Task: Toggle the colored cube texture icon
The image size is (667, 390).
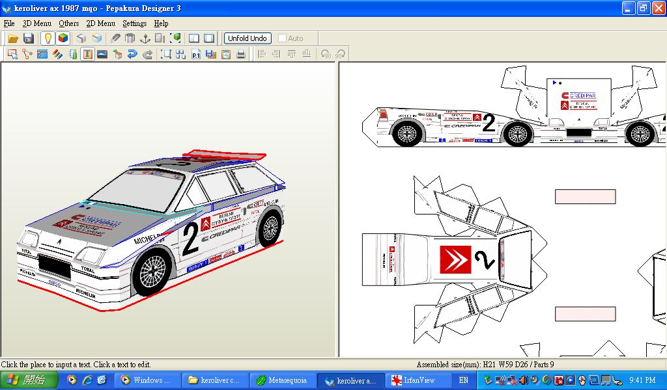Action: (x=63, y=38)
